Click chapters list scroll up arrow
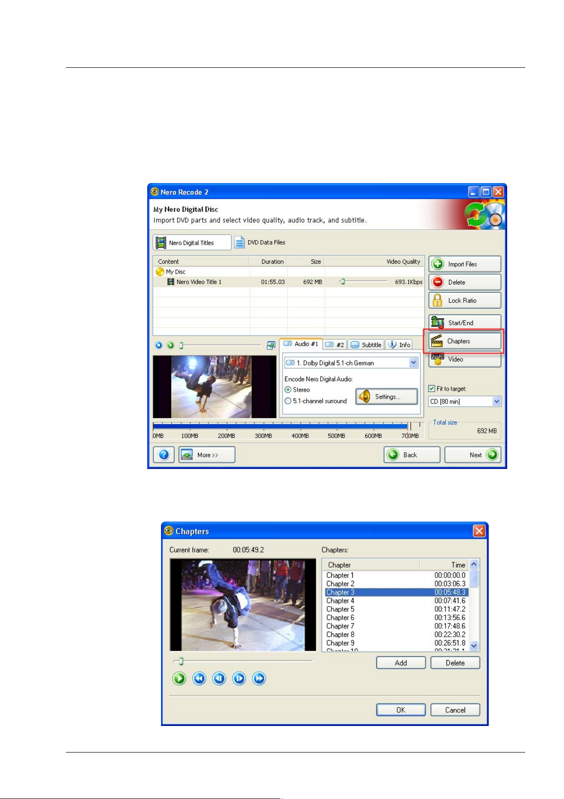Image resolution: width=564 pixels, height=799 pixels. (474, 564)
